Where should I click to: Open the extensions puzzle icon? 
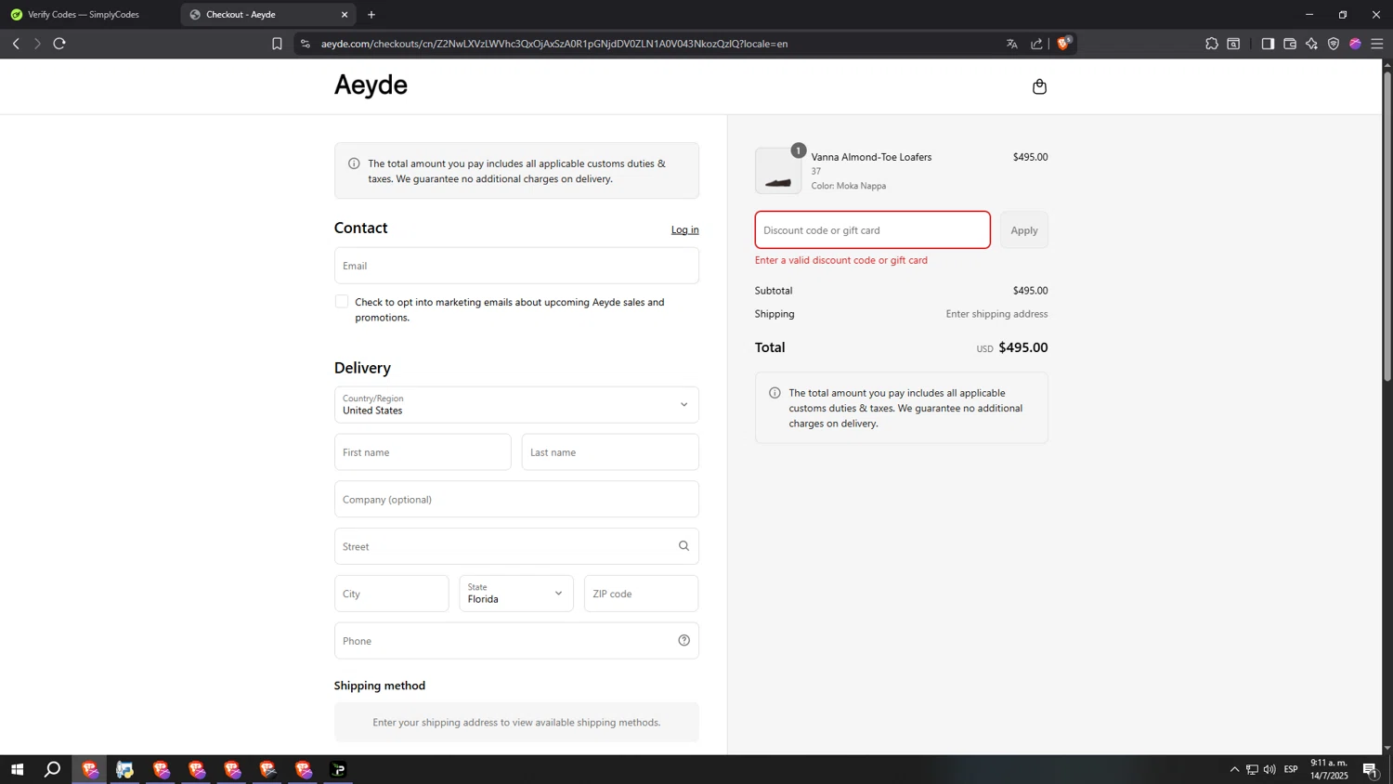pyautogui.click(x=1212, y=44)
